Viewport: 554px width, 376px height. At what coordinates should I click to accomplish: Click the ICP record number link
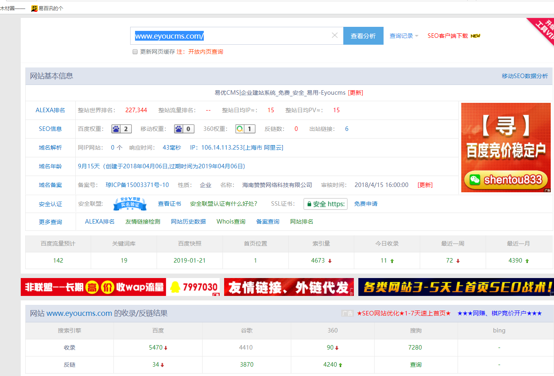[x=137, y=185]
